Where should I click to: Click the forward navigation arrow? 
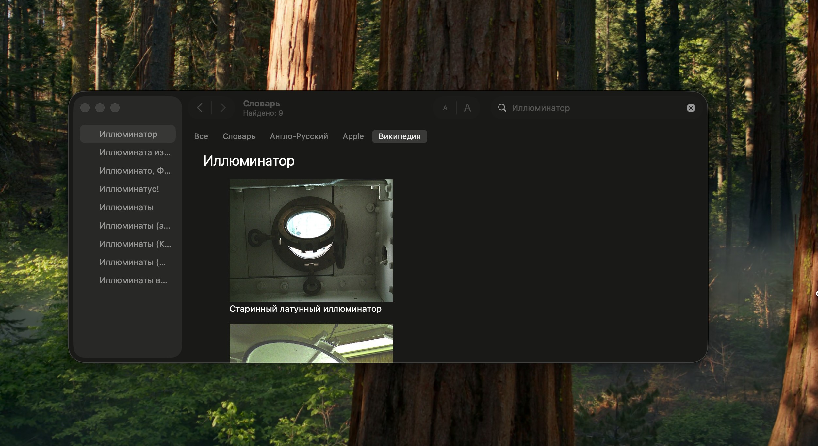pyautogui.click(x=223, y=108)
